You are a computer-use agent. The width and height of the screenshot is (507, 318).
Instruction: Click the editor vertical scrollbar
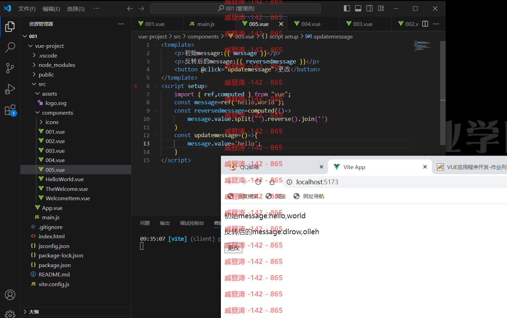click(443, 94)
